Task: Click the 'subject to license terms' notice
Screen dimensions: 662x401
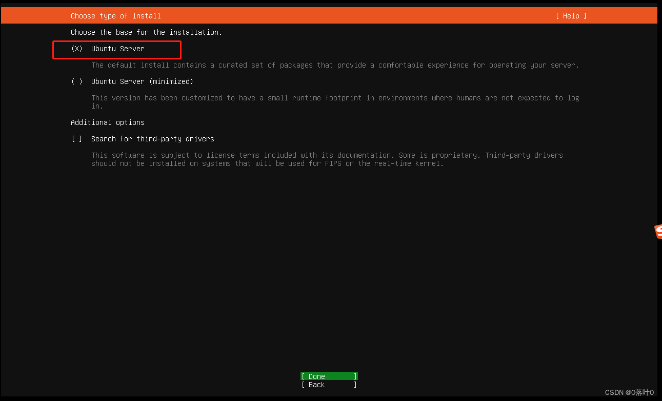Action: (327, 159)
